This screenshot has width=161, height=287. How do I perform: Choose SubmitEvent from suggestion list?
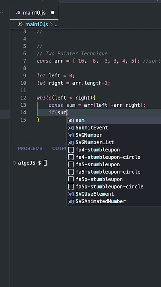pos(114,128)
